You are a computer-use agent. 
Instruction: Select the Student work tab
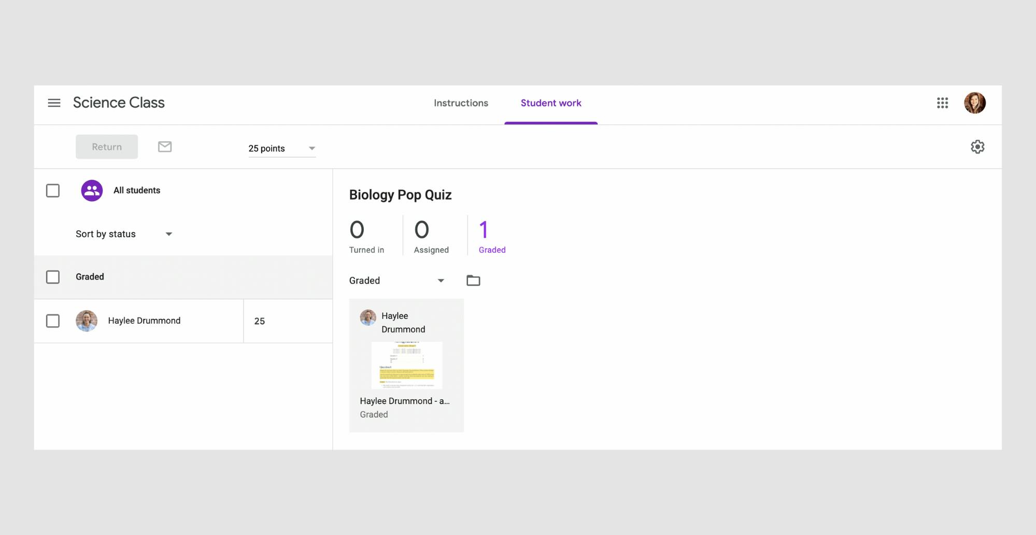point(551,103)
